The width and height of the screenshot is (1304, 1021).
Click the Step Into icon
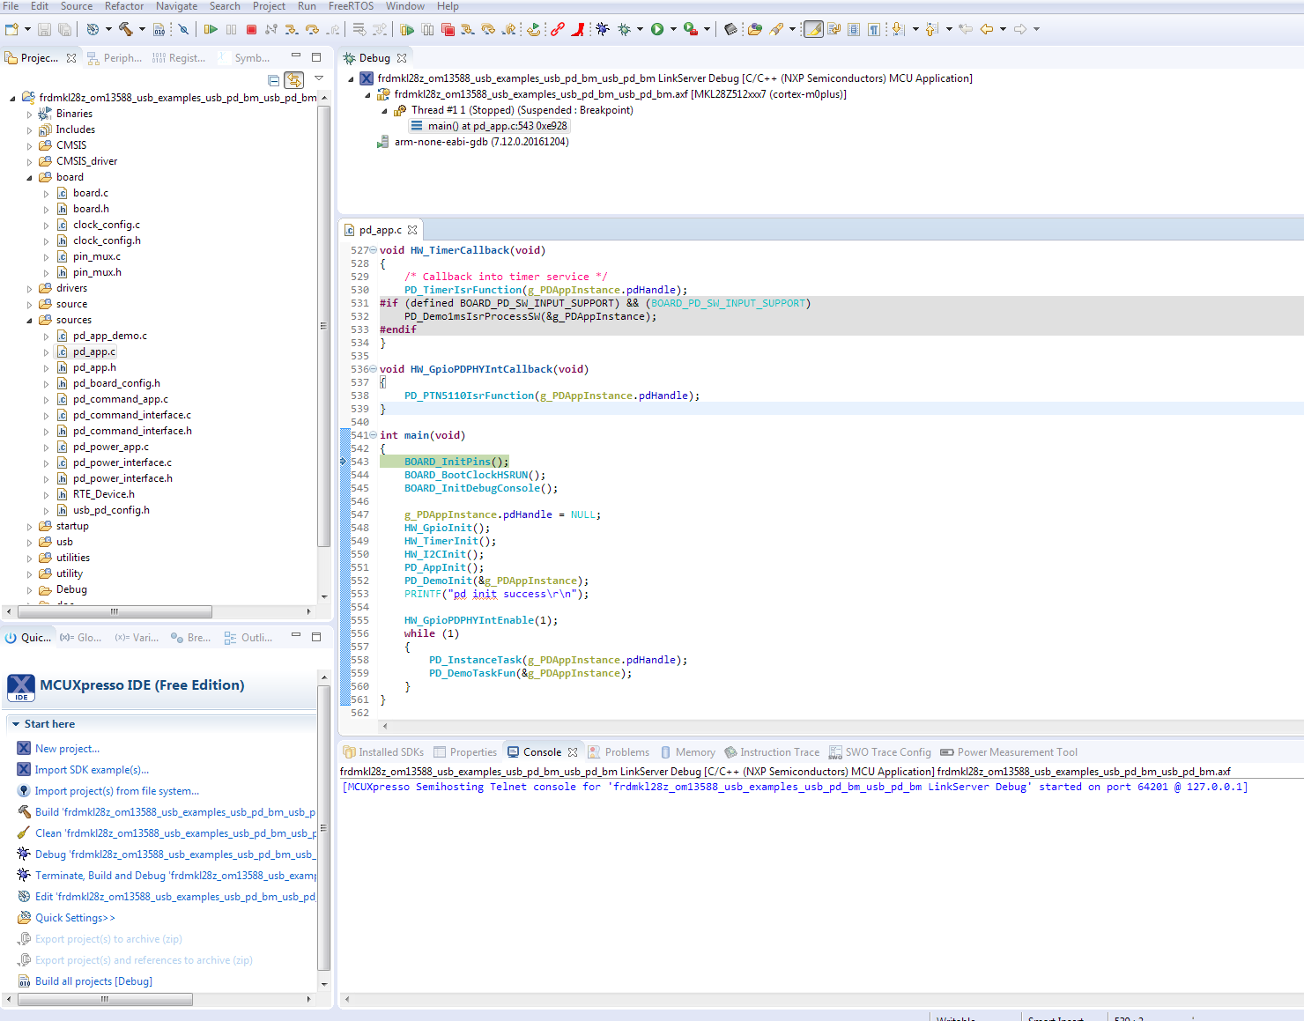pos(291,29)
